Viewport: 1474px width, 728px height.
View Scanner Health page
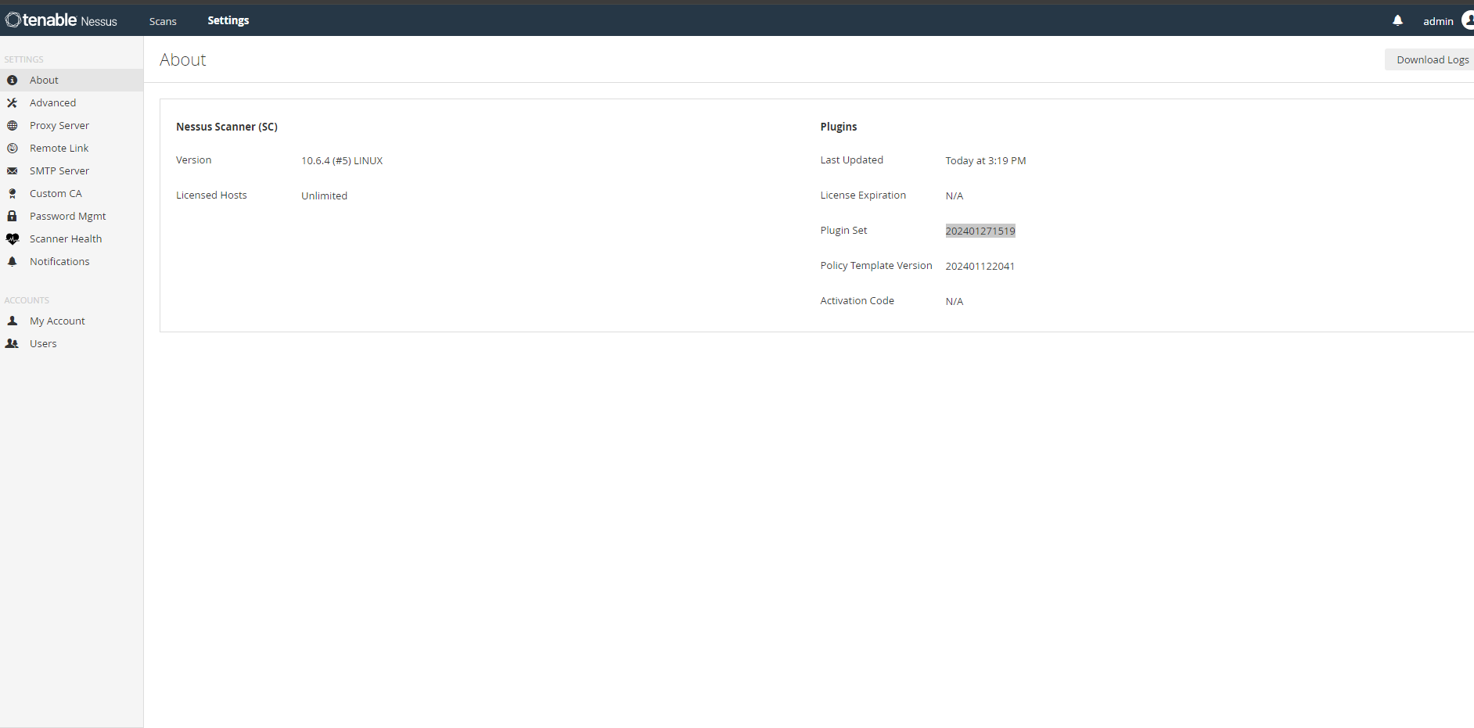(71, 238)
